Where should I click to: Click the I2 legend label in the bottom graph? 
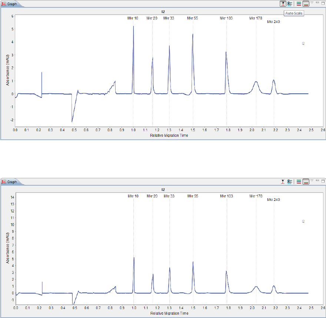pos(303,221)
